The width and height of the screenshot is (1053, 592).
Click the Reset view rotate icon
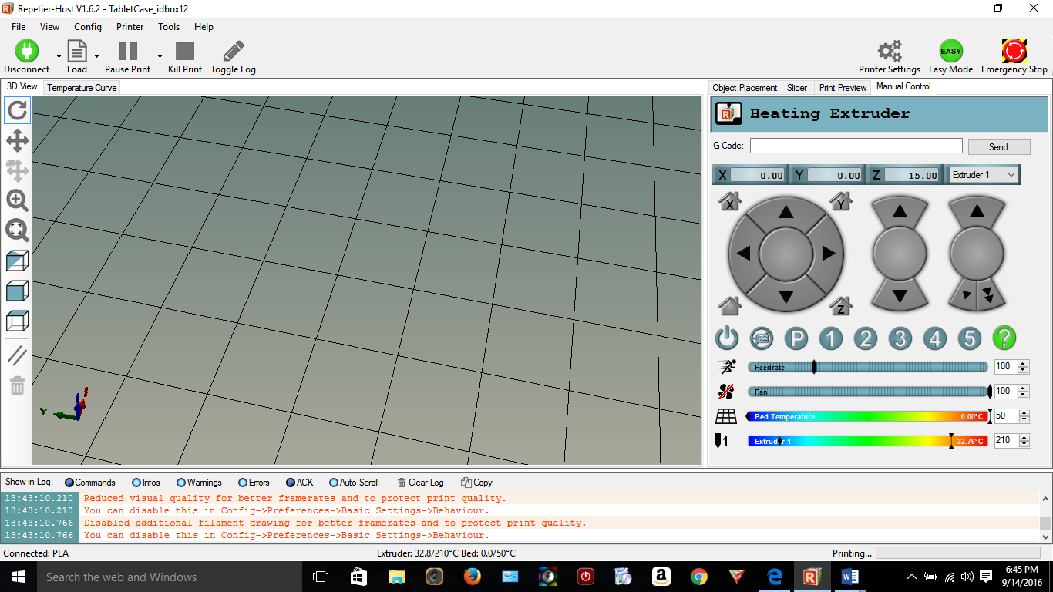tap(17, 110)
